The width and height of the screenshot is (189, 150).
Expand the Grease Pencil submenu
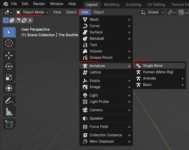pyautogui.click(x=106, y=58)
